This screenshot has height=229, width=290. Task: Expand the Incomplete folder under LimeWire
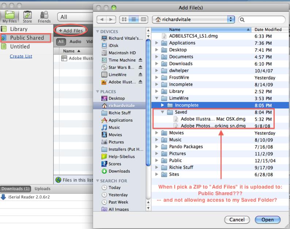pyautogui.click(x=163, y=105)
